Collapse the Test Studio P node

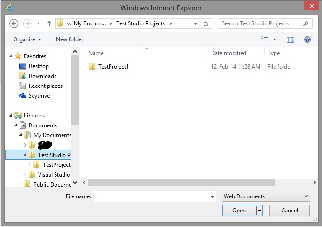(25, 155)
